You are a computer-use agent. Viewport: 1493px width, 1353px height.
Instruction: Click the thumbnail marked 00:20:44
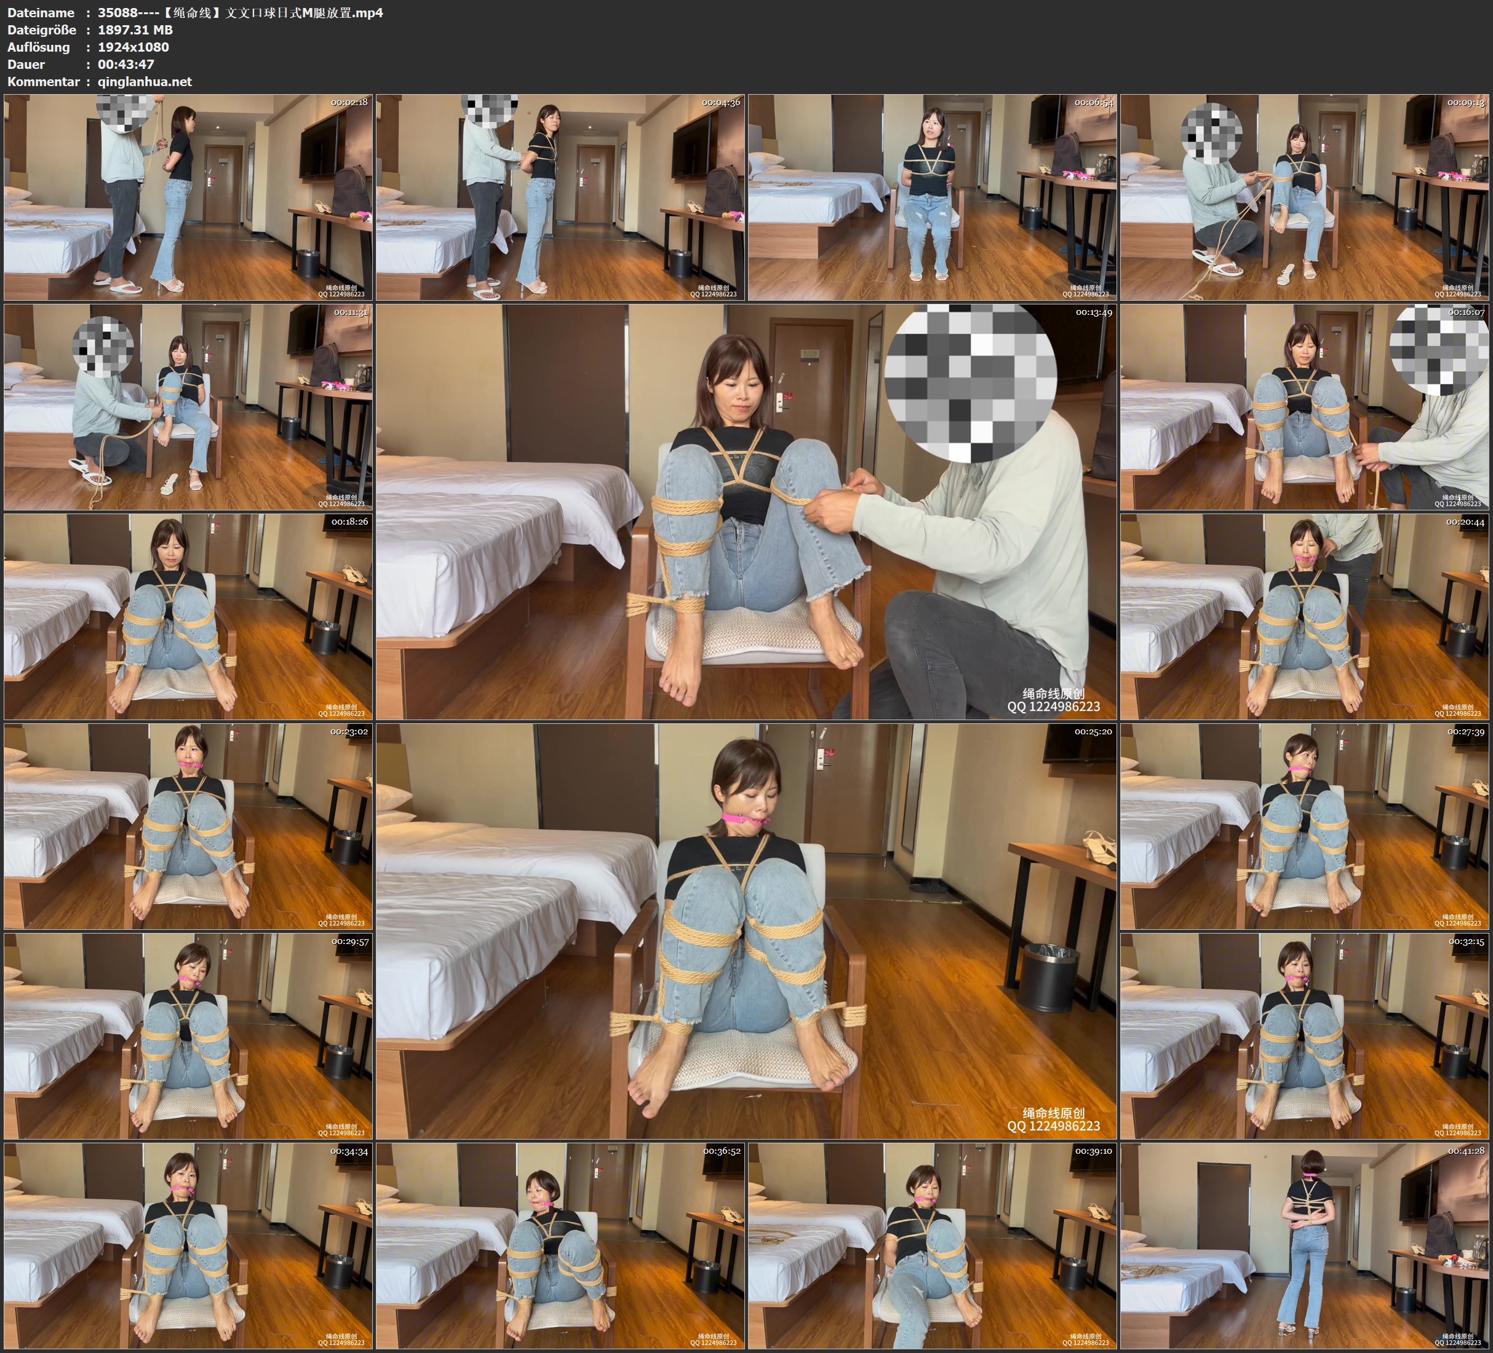pyautogui.click(x=1305, y=617)
